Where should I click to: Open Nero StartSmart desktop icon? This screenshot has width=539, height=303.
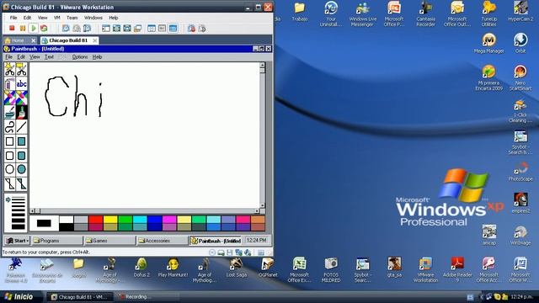520,78
